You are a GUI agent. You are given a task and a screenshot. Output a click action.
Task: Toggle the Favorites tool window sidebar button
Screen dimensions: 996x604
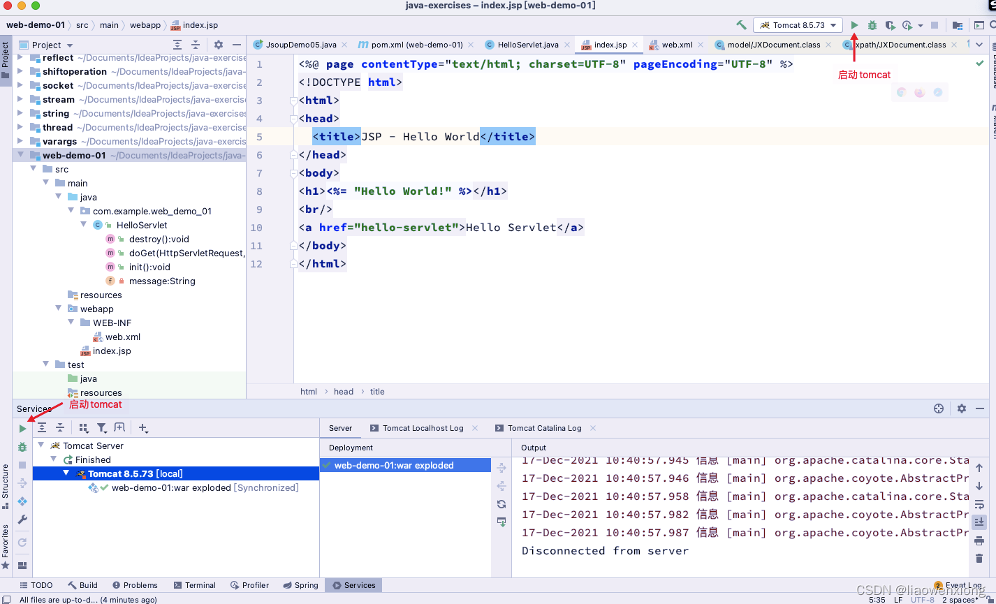[6, 547]
